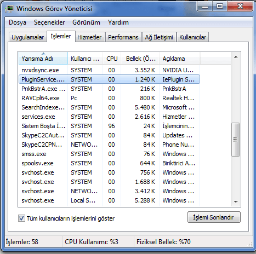Sort by Kullanıcı column header
Image resolution: width=256 pixels, height=254 pixels.
(x=85, y=59)
